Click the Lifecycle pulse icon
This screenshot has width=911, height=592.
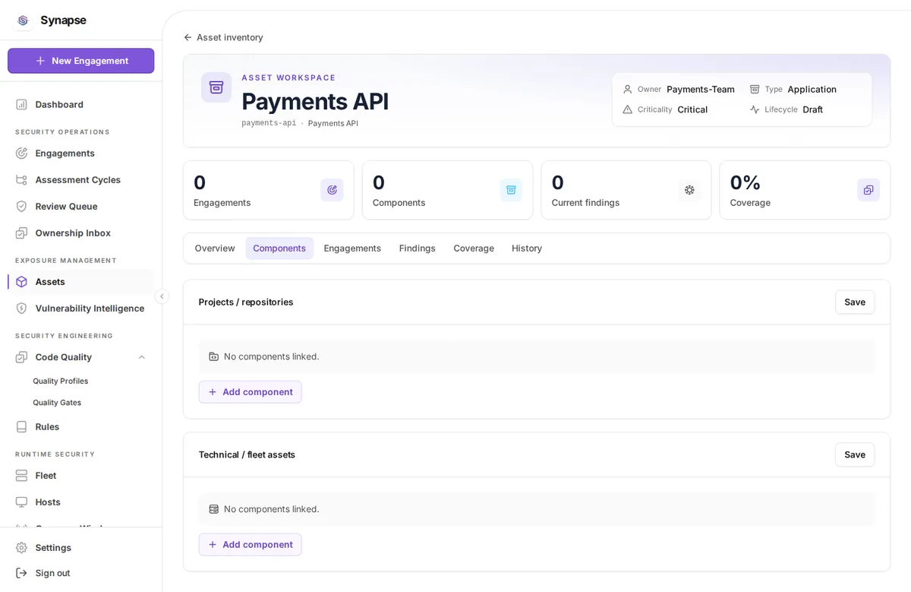coord(755,109)
